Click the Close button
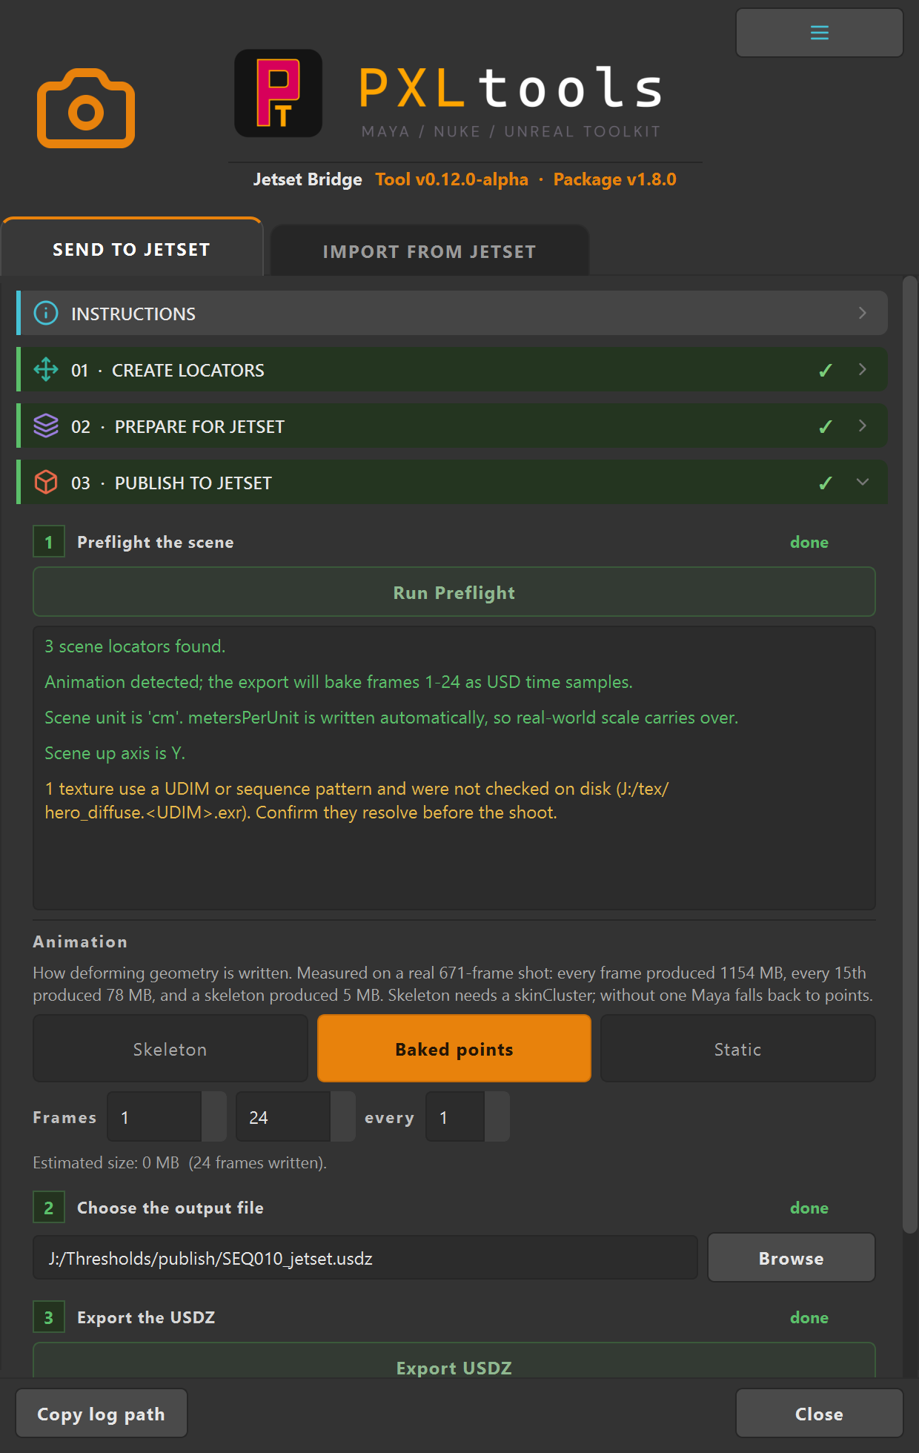The height and width of the screenshot is (1453, 919). point(819,1413)
